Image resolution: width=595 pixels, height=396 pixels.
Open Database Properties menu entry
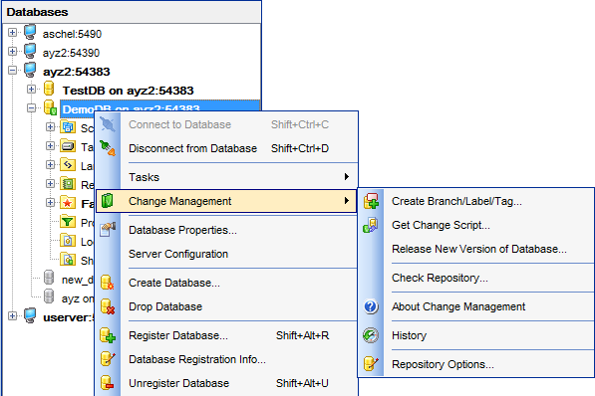pyautogui.click(x=226, y=230)
